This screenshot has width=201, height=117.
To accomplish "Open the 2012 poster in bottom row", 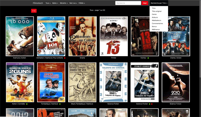I will 20,113.
